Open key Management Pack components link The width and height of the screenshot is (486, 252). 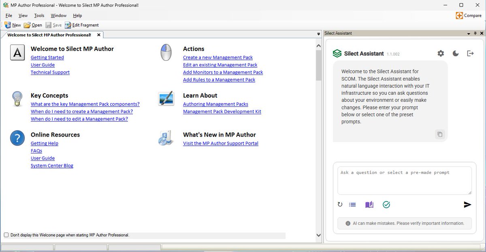coord(85,104)
